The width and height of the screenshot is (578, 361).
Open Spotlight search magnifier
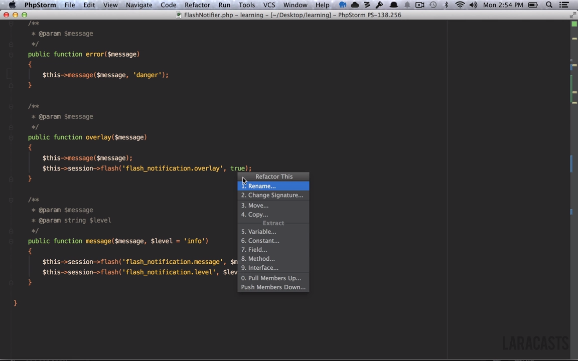point(549,5)
